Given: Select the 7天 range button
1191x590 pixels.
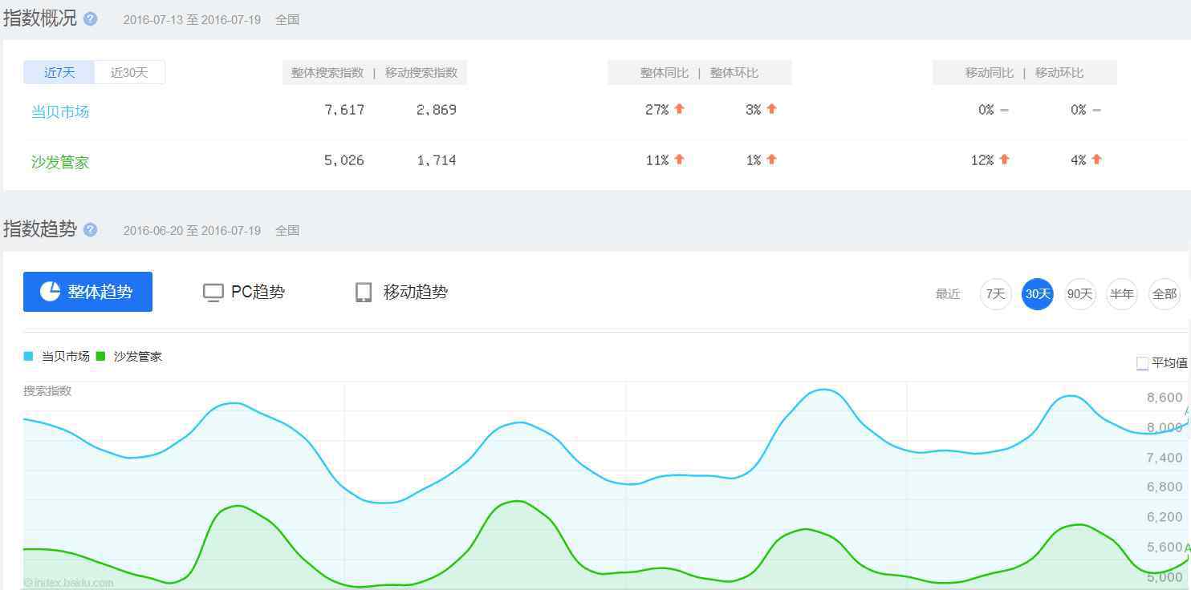Looking at the screenshot, I should click(995, 294).
